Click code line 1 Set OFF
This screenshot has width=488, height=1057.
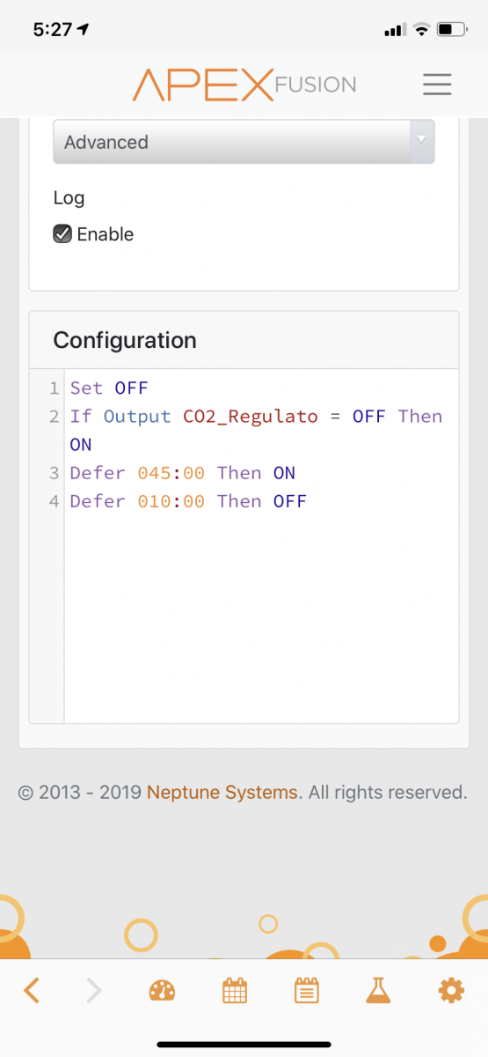pos(109,388)
